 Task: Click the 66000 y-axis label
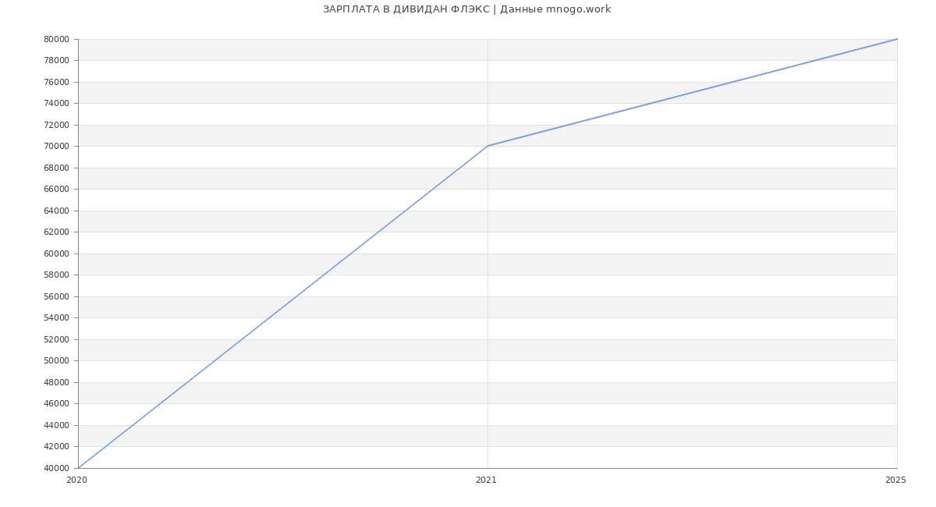click(56, 190)
